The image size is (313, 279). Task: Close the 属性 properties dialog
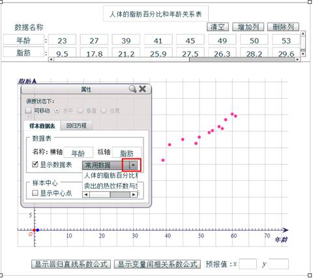[143, 88]
